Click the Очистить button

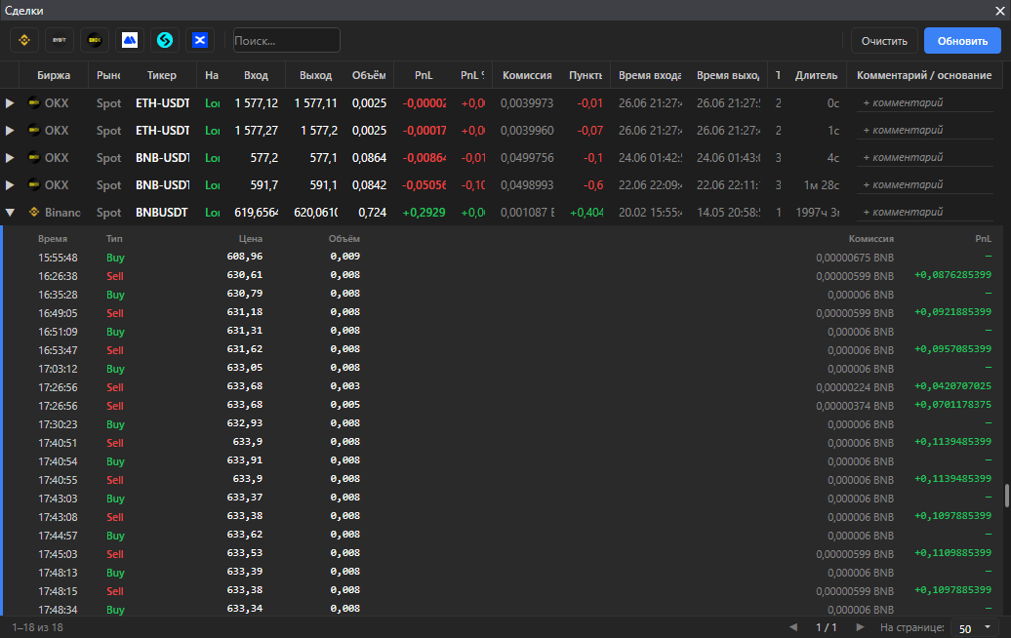(x=884, y=41)
